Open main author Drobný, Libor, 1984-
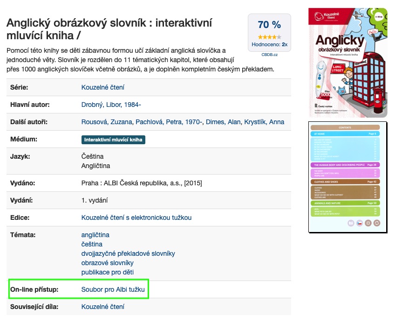This screenshot has height=323, width=395. click(x=111, y=105)
